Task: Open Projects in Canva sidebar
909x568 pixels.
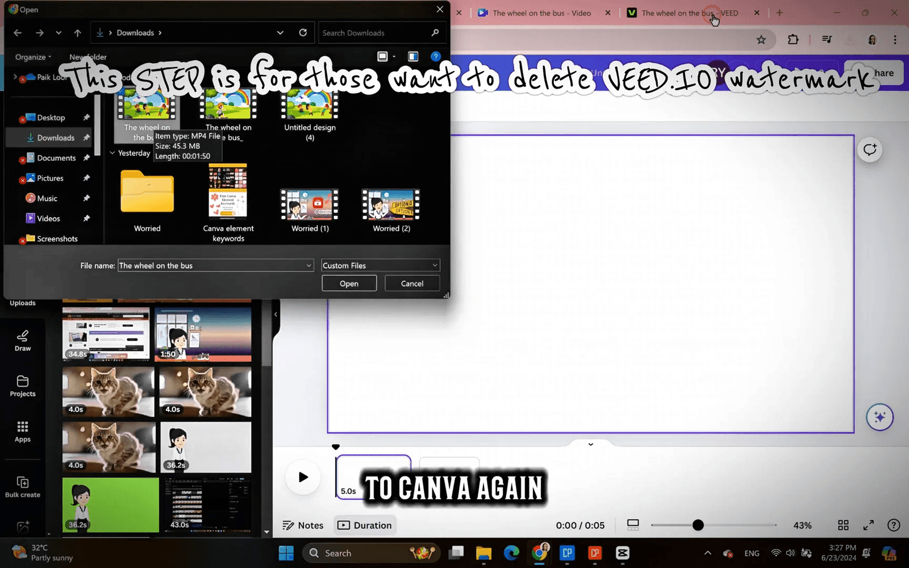Action: (x=23, y=386)
